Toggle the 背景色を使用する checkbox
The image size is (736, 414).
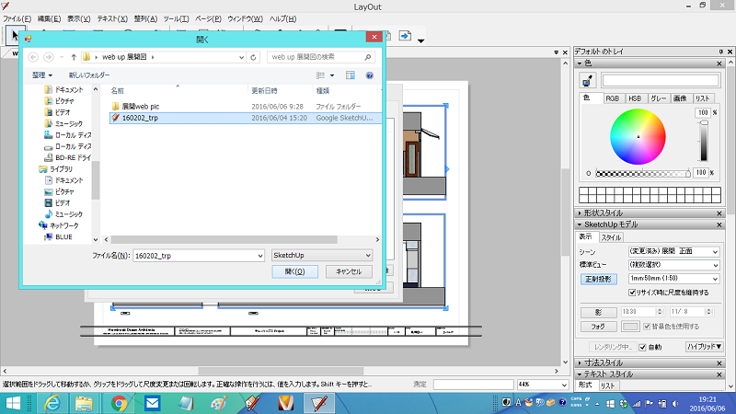pos(645,326)
